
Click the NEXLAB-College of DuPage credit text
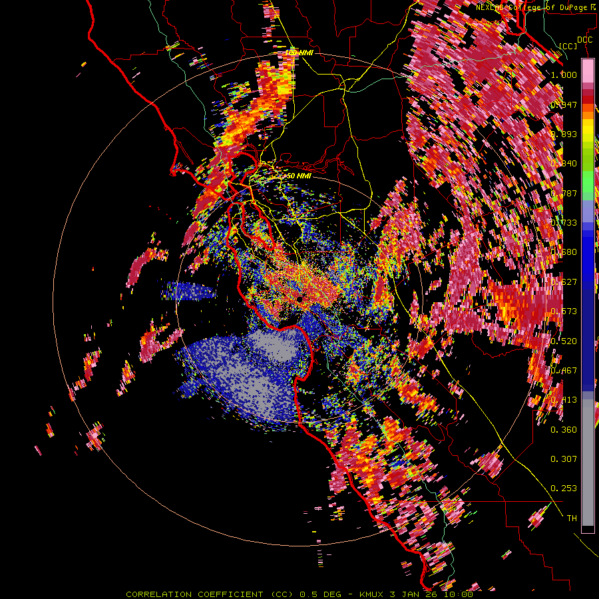pyautogui.click(x=537, y=7)
